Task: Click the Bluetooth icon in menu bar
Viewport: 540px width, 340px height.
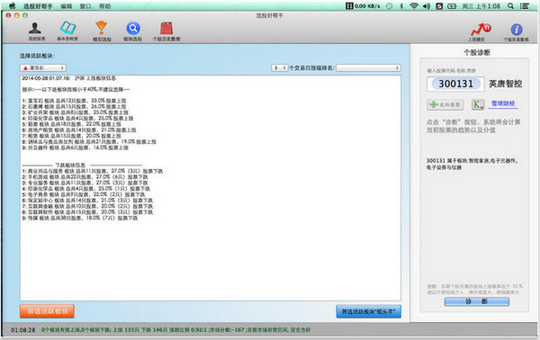Action: (401, 6)
